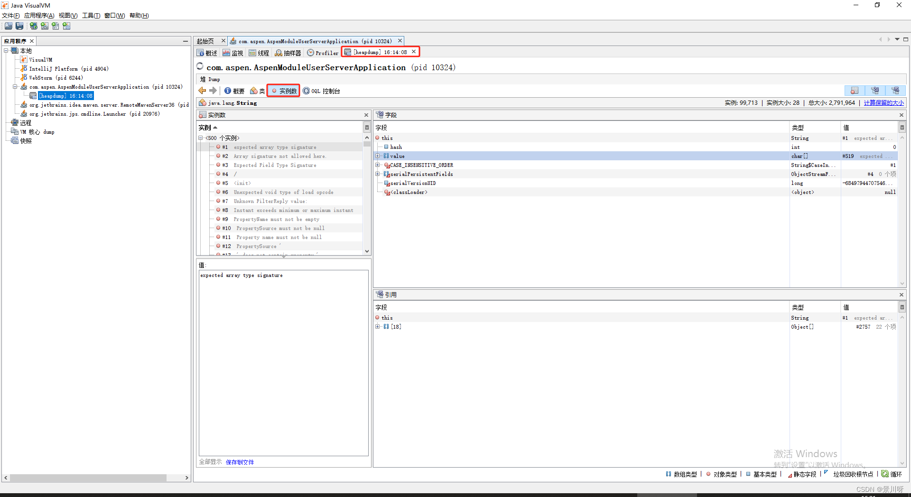Collapse the <500 个实例> node
This screenshot has width=911, height=497.
pos(201,138)
